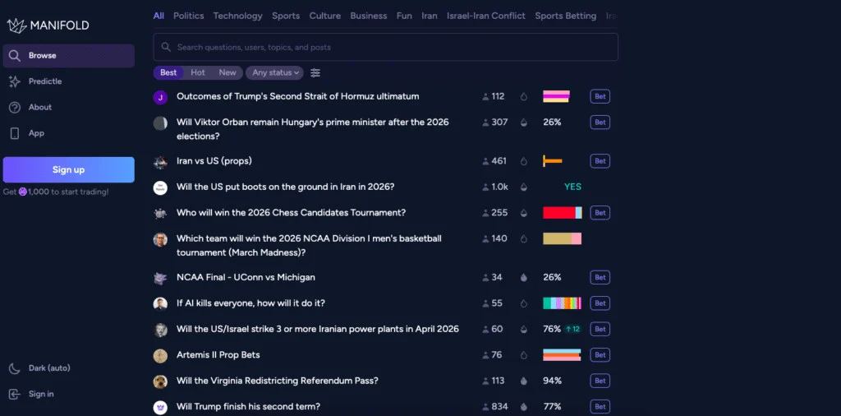The width and height of the screenshot is (841, 416).
Task: Click the gold and pink bar for March Madness
Action: click(x=562, y=239)
